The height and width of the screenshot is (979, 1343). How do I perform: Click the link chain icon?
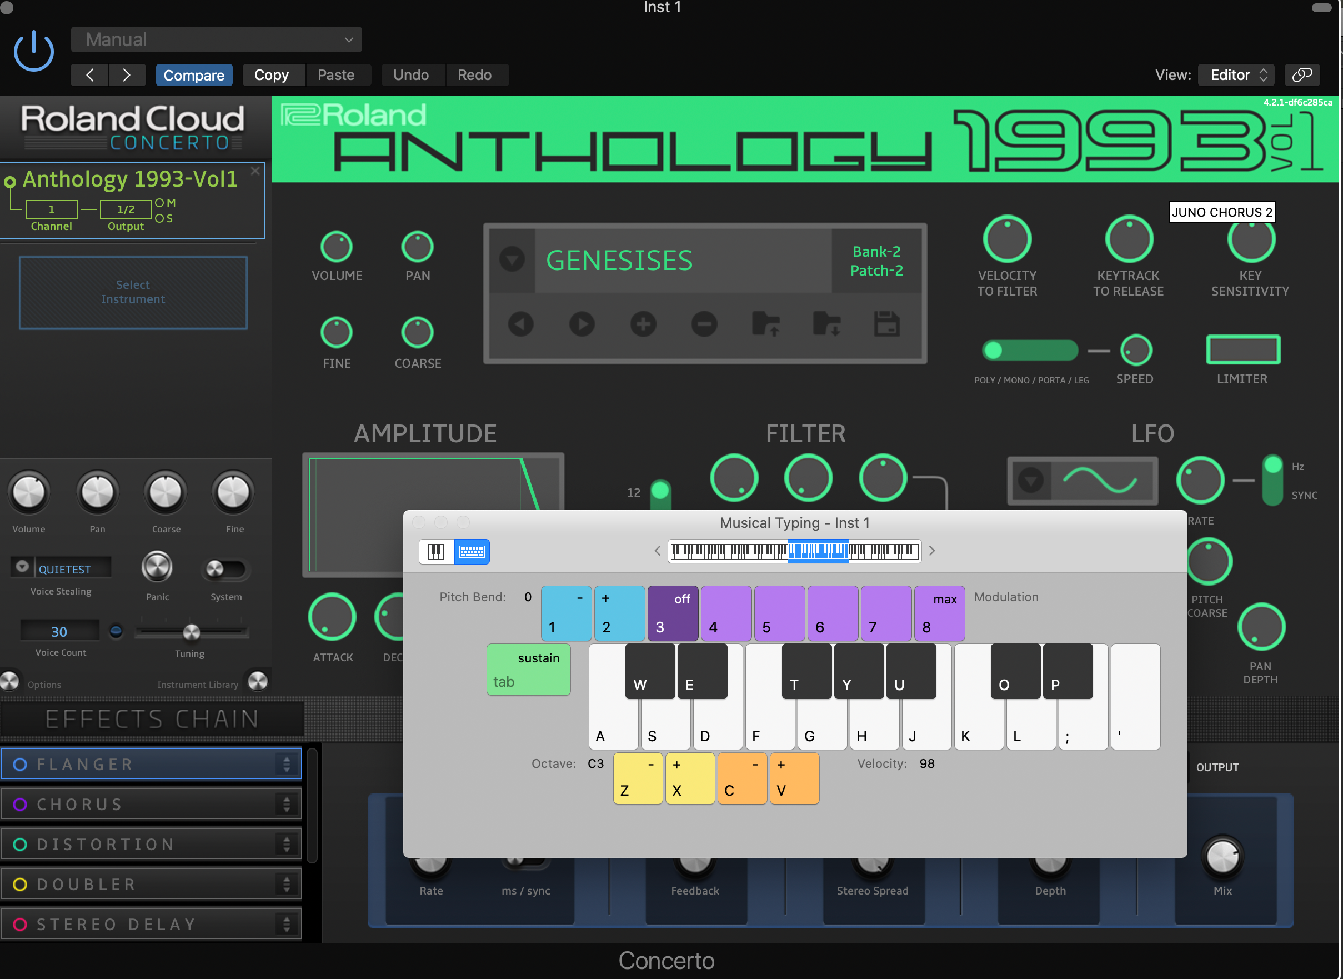pos(1302,74)
